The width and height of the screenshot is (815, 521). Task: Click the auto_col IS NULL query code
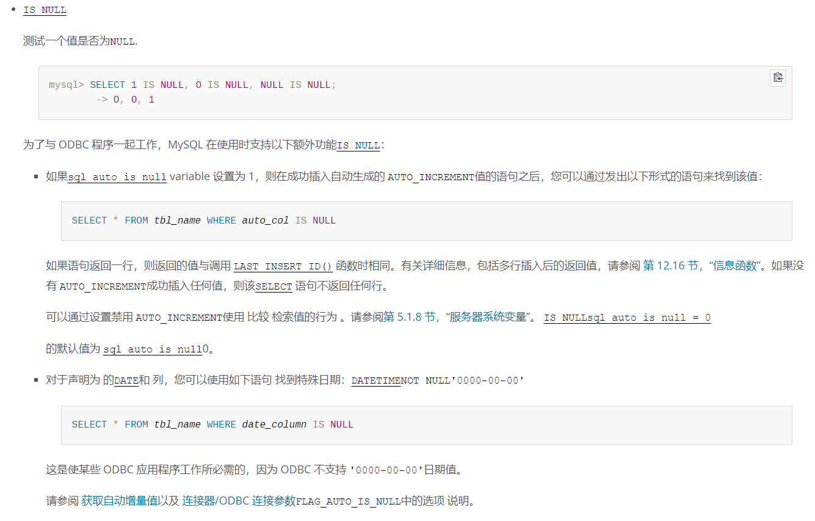point(203,220)
